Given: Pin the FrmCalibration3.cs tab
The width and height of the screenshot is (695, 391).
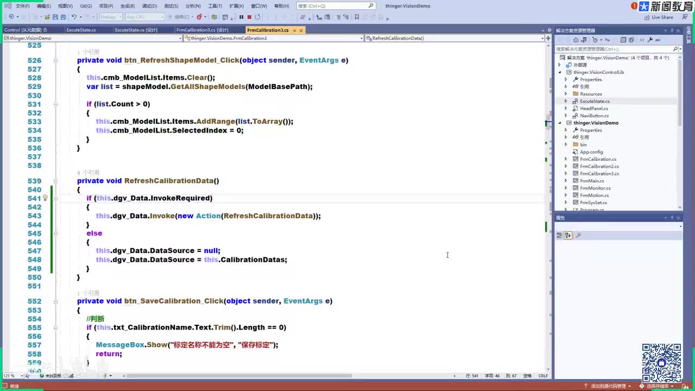Looking at the screenshot, I should point(294,30).
